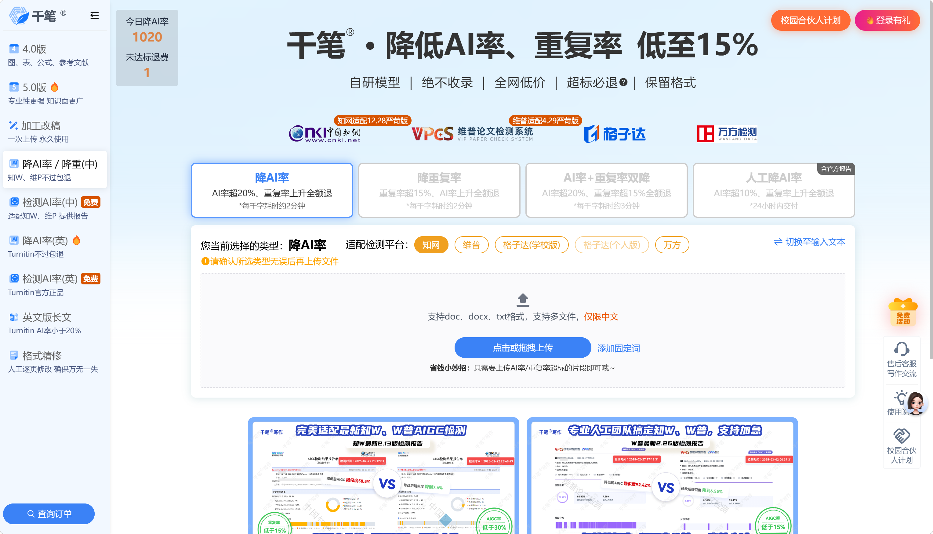Click the 格式精修 document icon

coord(13,355)
